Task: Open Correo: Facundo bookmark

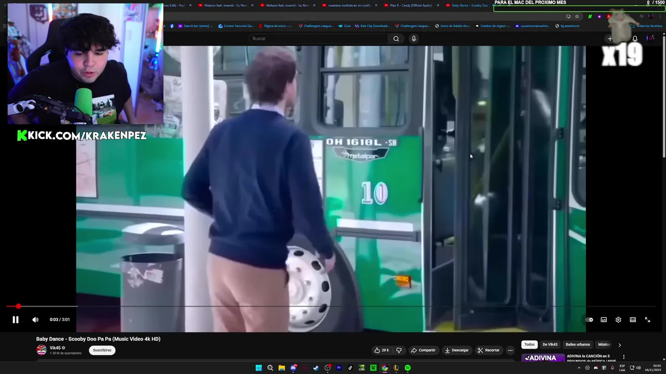Action: click(x=236, y=26)
